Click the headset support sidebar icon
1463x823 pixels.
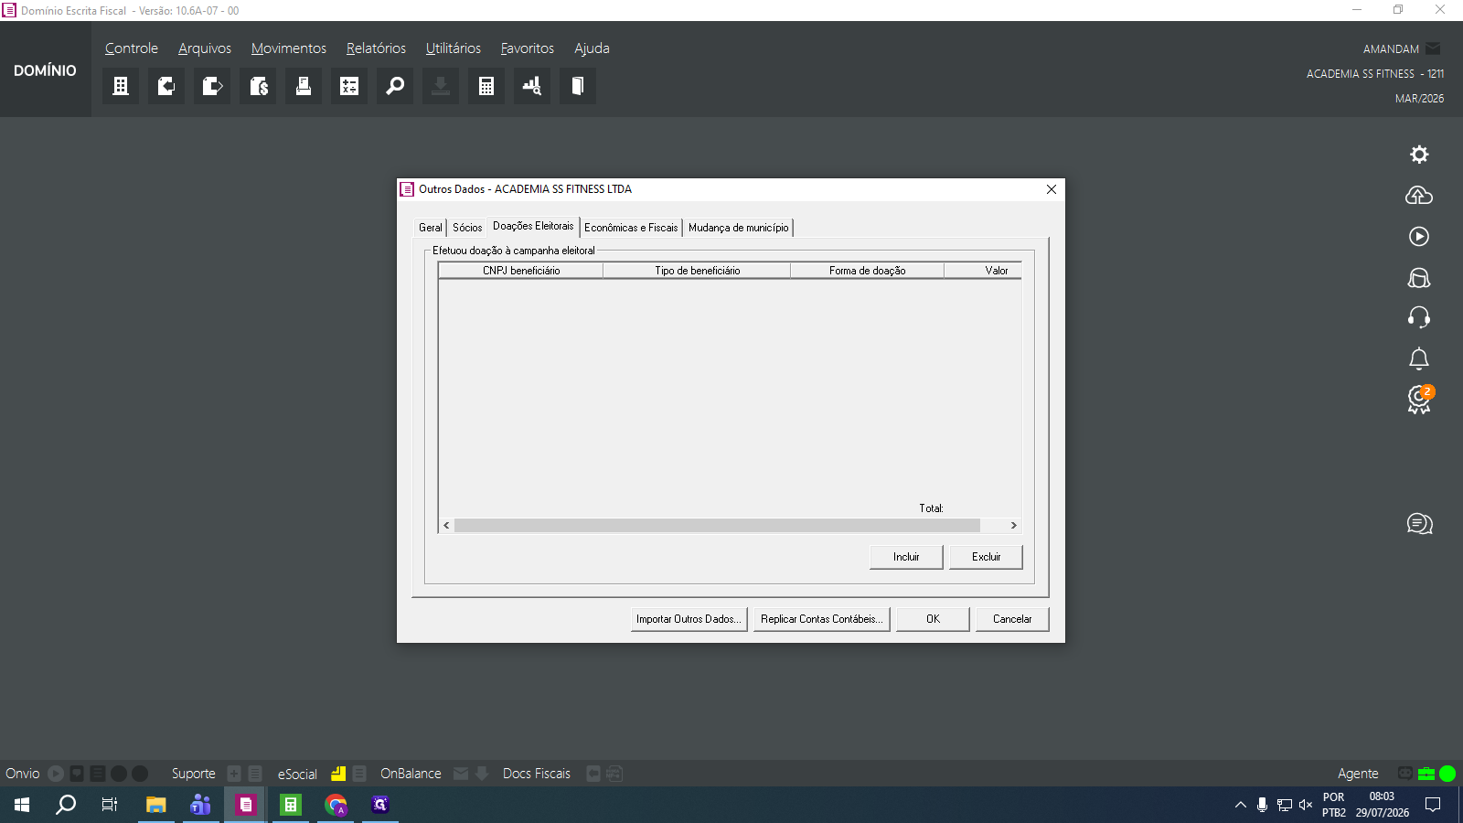coord(1419,317)
